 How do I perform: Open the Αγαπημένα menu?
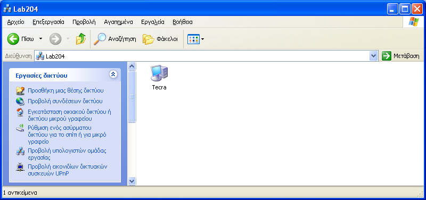point(118,22)
